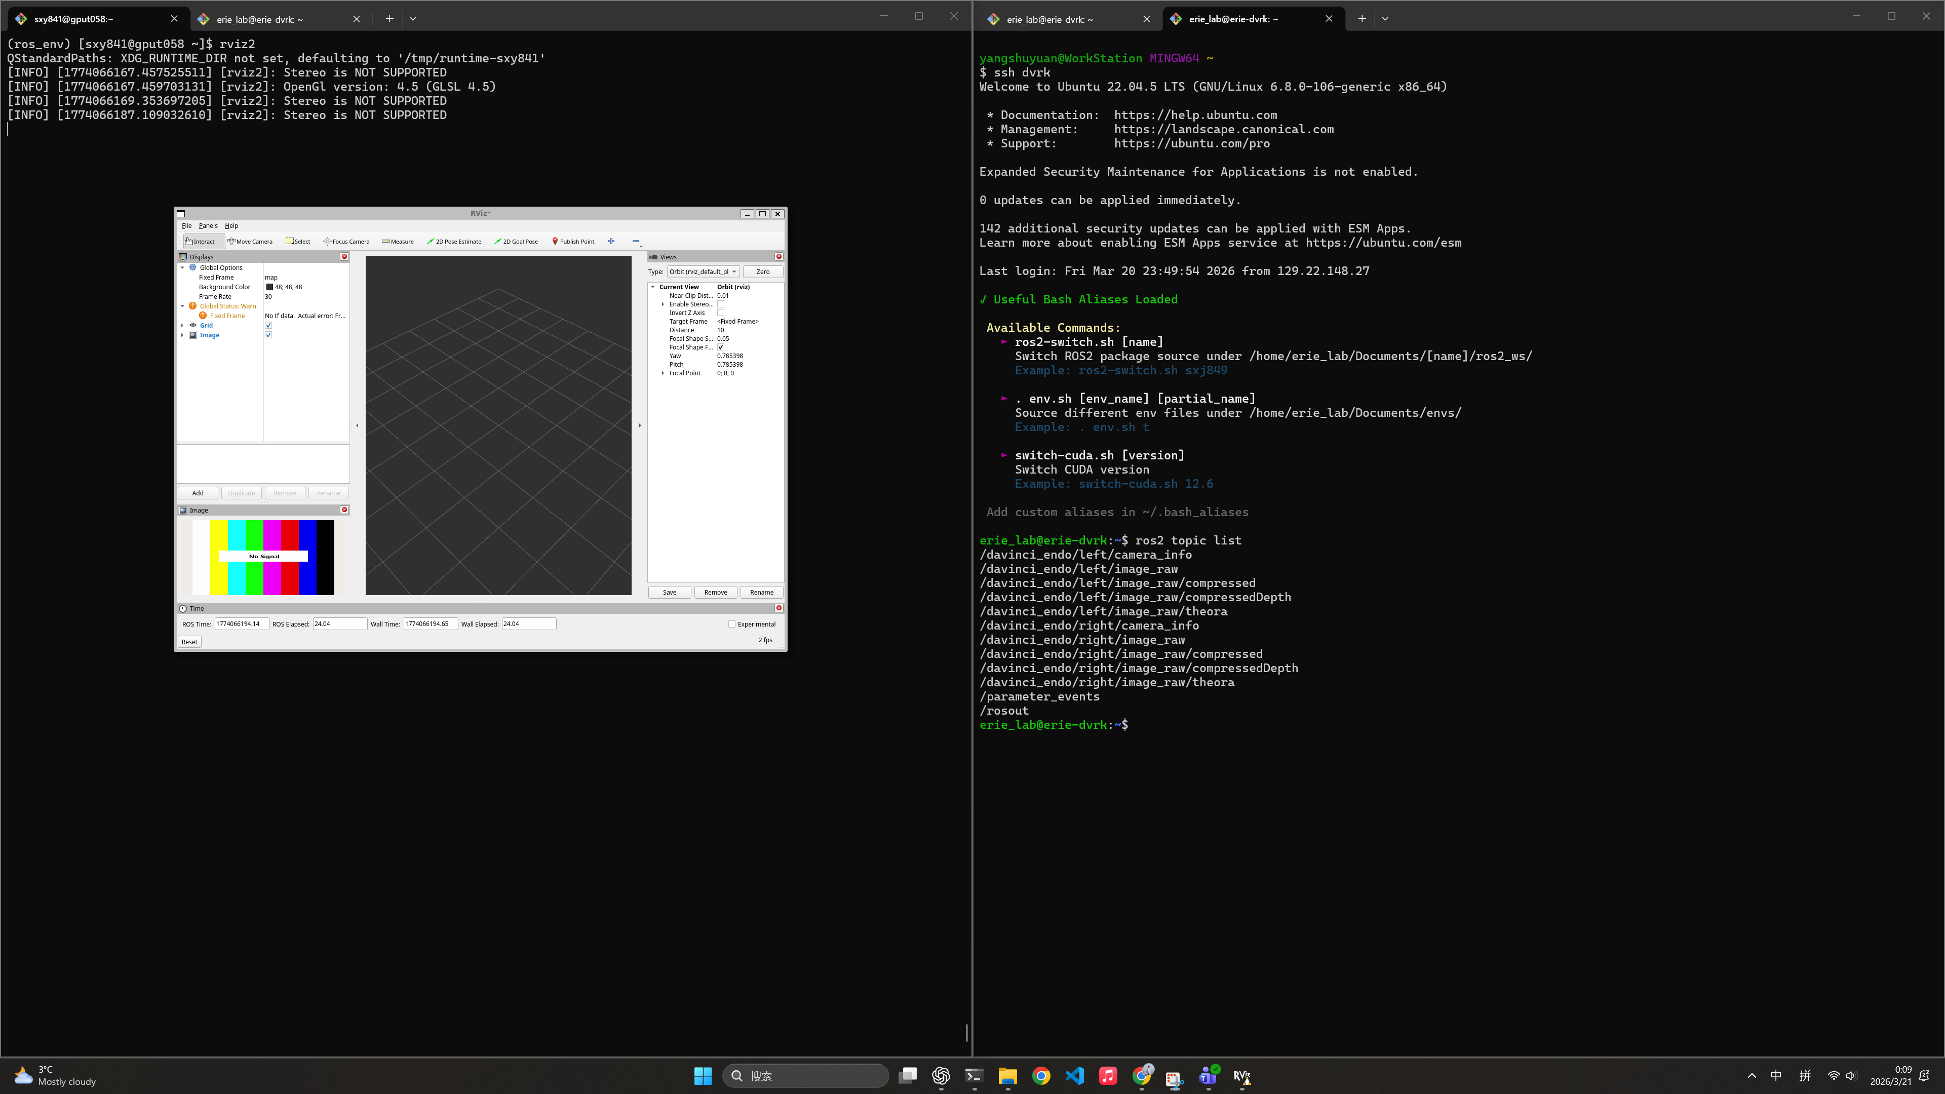Select the Move Camera tool
The height and width of the screenshot is (1094, 1945).
250,242
